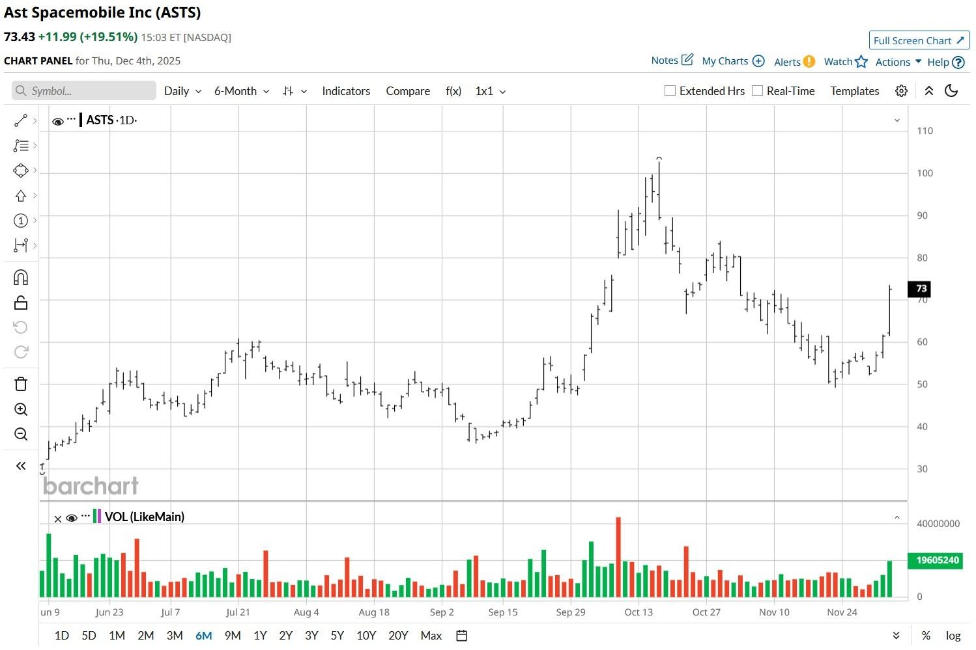The height and width of the screenshot is (650, 976).
Task: Open Alerts for ASTS
Action: pyautogui.click(x=794, y=62)
